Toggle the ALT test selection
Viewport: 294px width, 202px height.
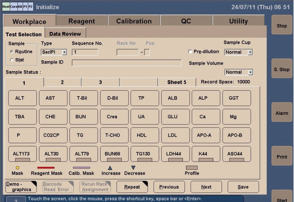23,98
